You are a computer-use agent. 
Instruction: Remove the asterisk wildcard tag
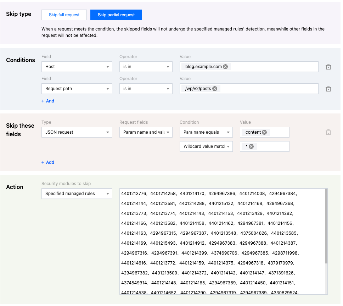(x=251, y=146)
